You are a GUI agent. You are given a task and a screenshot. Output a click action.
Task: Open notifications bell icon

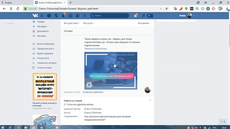(136, 15)
